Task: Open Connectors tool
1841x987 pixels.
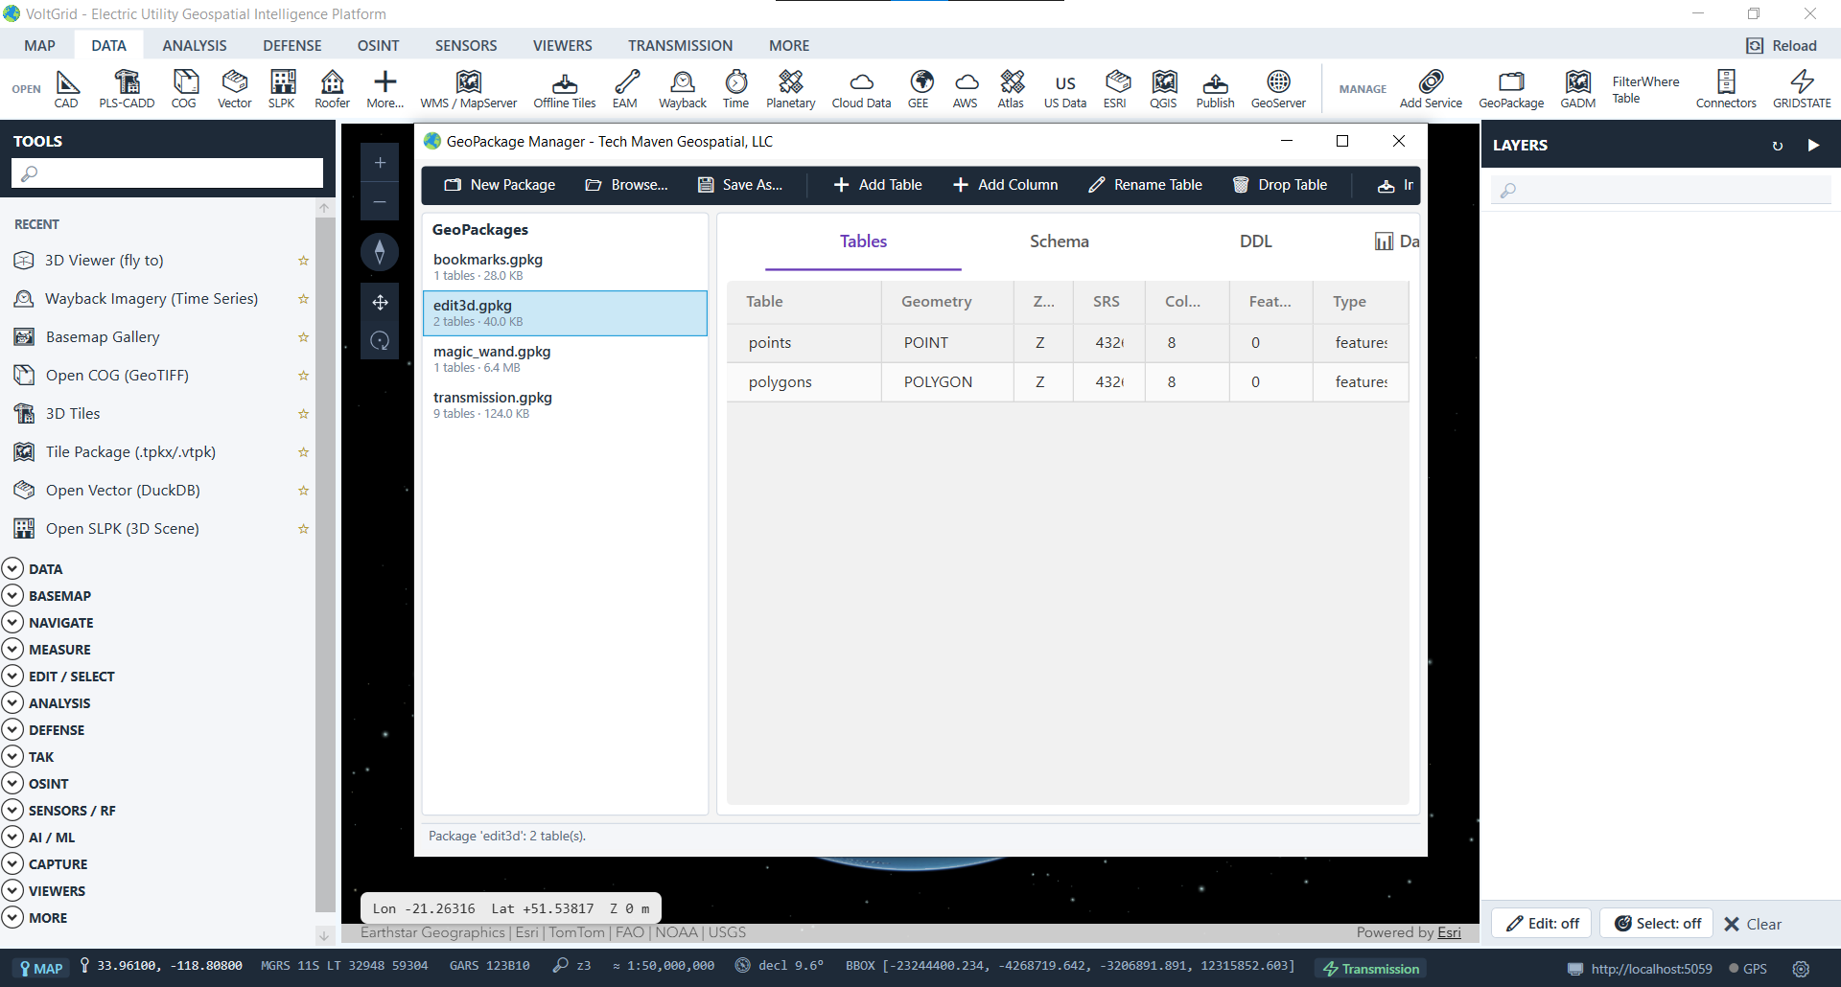Action: click(1726, 89)
